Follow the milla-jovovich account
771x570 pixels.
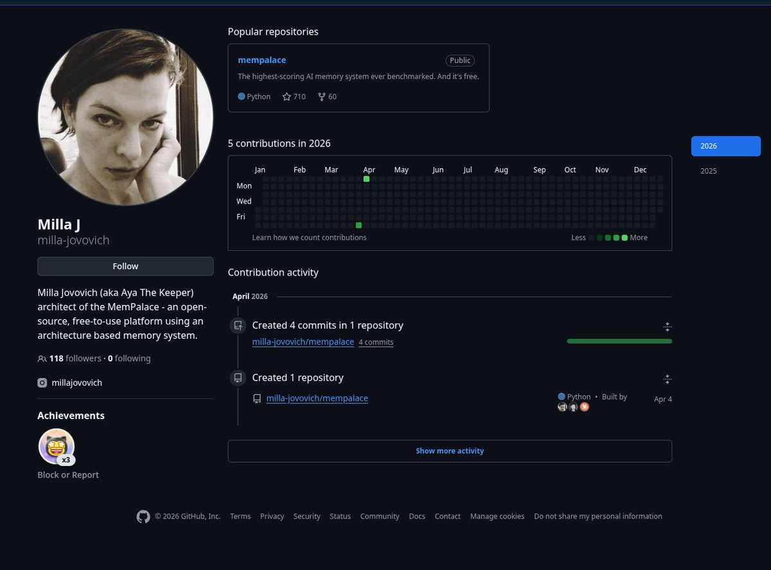tap(125, 266)
